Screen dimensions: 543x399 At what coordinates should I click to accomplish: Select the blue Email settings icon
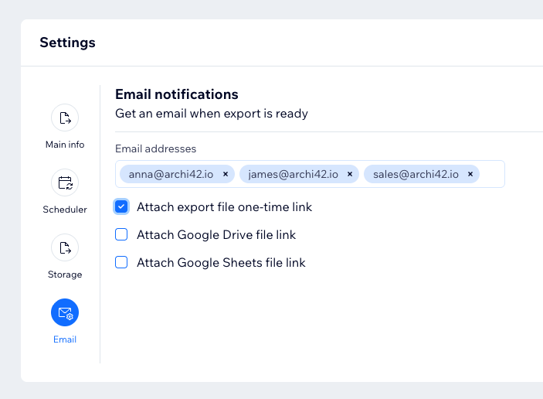(65, 312)
